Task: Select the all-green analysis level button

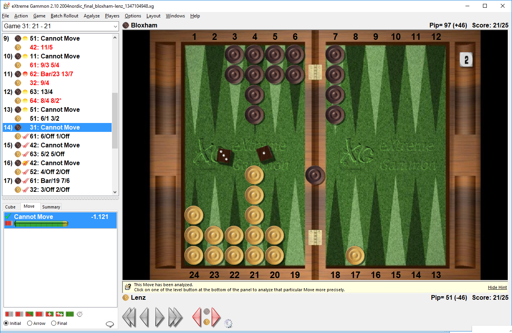Action: (x=70, y=314)
